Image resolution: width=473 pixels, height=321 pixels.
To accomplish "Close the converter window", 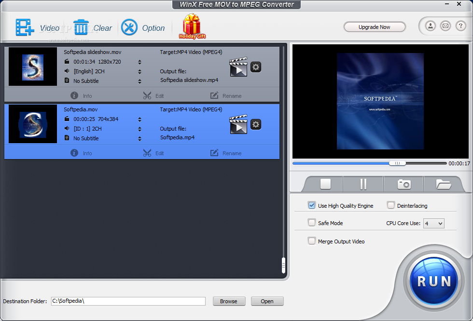I will click(459, 4).
